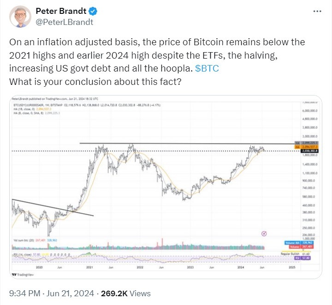Click the Vol sum btc legend label
Screen dimensions: 332x305
coord(24,240)
